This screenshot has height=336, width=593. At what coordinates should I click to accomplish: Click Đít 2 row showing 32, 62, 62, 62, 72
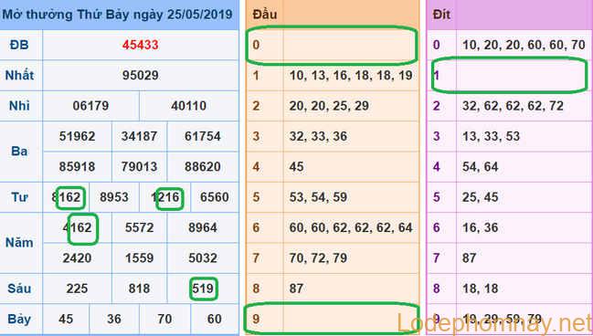[x=509, y=106]
